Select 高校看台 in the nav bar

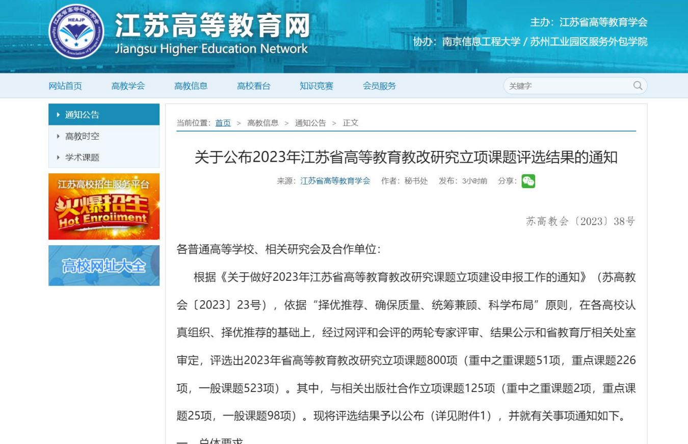point(254,86)
